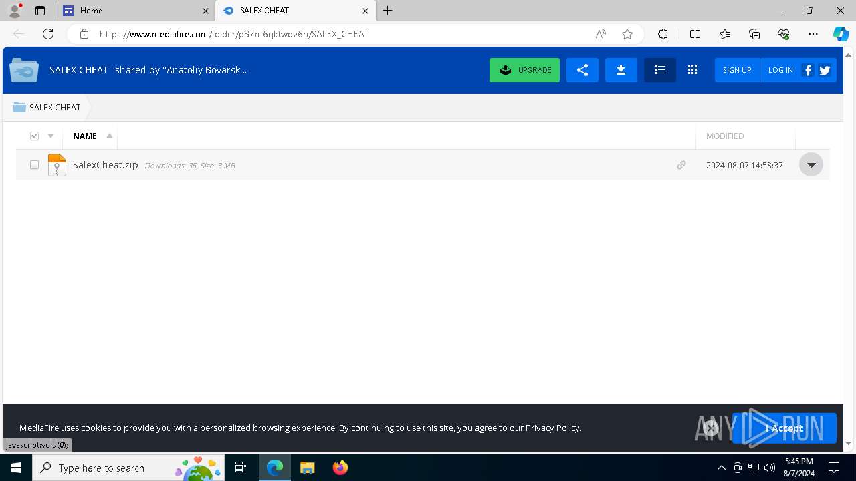Click SIGN UP

(737, 70)
